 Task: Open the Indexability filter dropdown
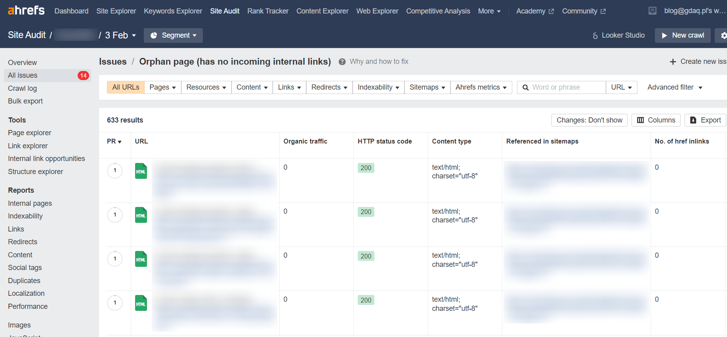click(x=378, y=87)
